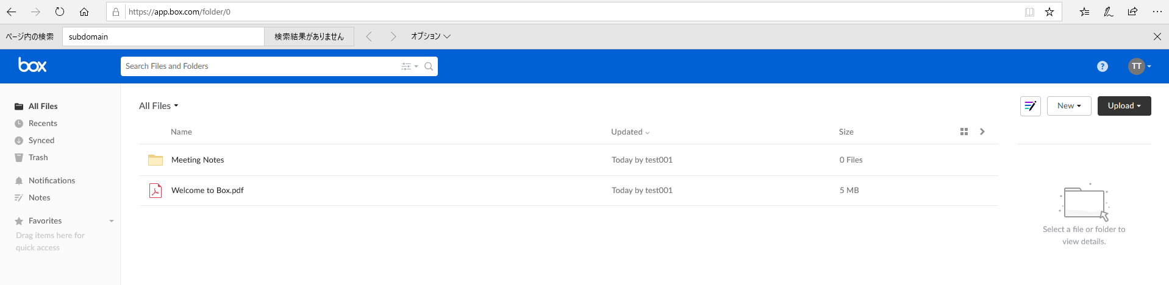Click the share page icon
1169x285 pixels.
tap(1132, 12)
